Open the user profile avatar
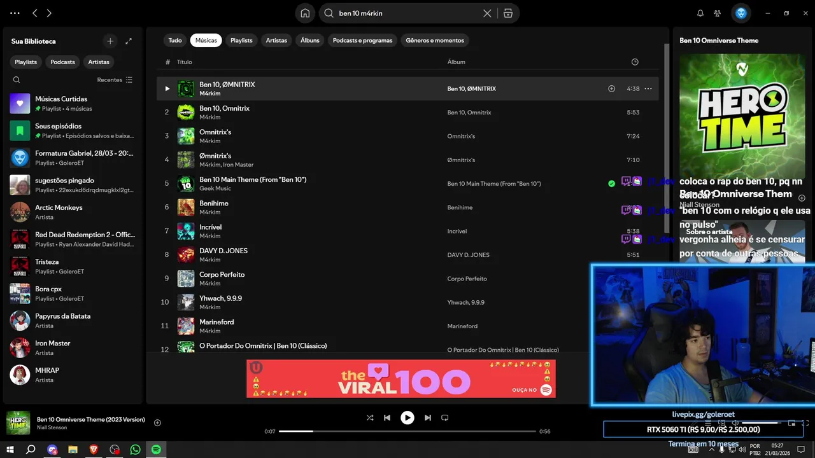815x458 pixels. 741,13
